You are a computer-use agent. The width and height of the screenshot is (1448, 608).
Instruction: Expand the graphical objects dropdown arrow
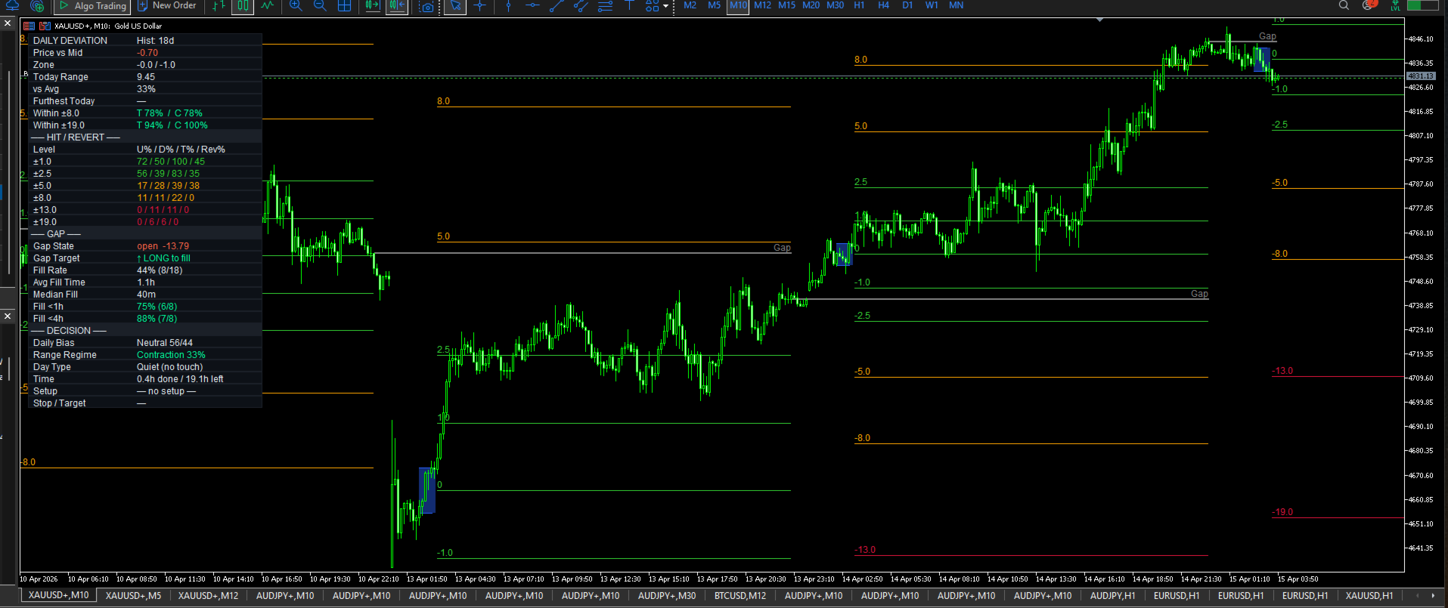coord(665,6)
